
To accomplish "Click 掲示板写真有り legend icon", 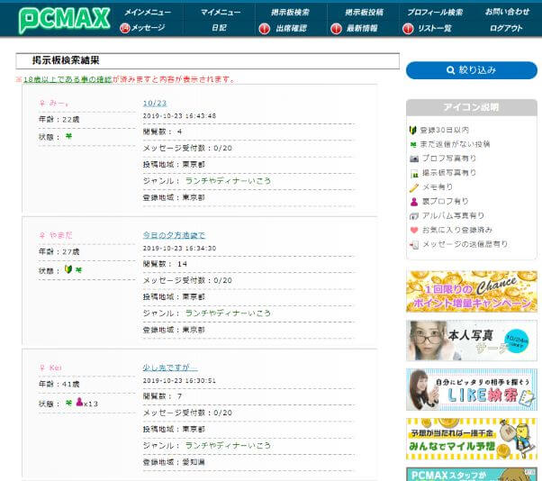I will pos(414,174).
